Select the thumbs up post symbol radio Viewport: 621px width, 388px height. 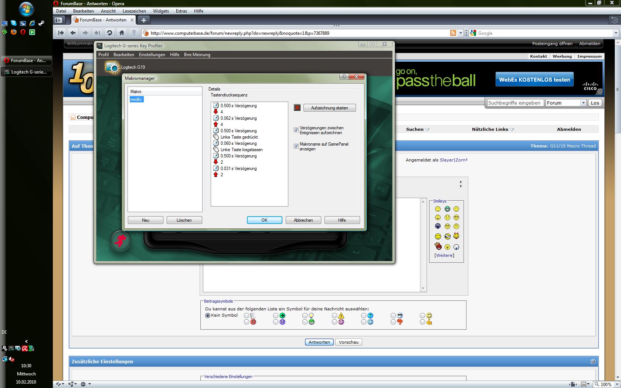click(423, 322)
